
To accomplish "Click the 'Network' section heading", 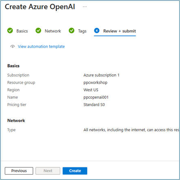I will click(16, 121).
